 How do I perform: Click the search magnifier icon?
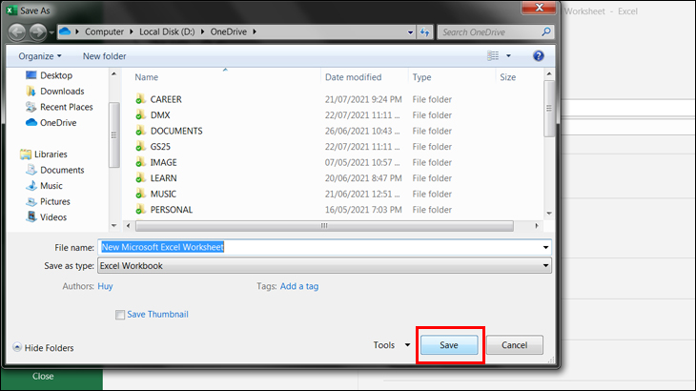coord(546,32)
